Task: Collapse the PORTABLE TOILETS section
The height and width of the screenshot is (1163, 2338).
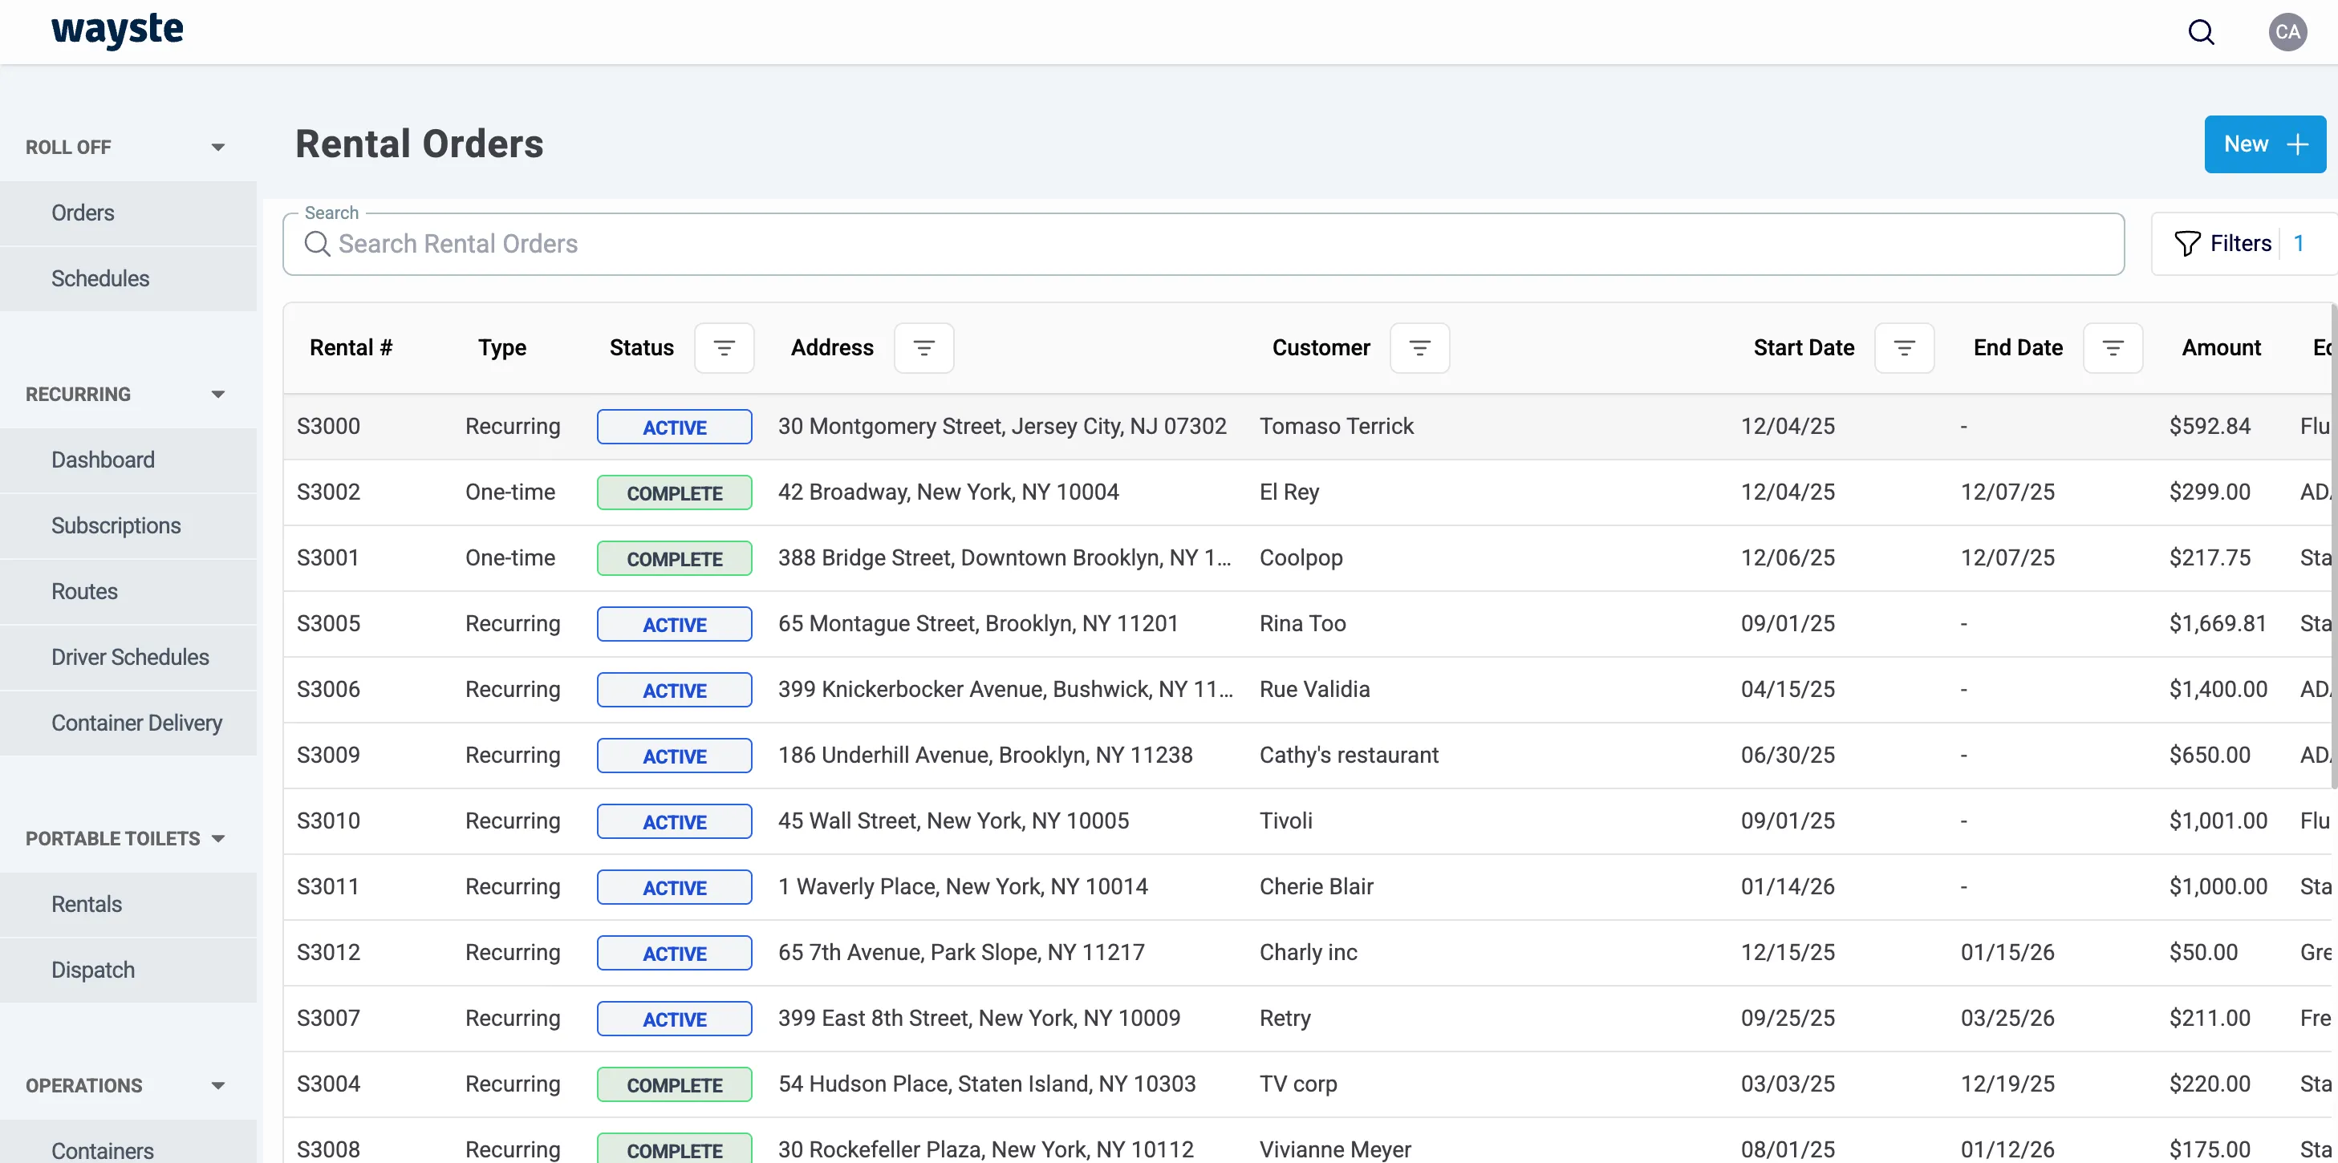Action: pyautogui.click(x=217, y=838)
